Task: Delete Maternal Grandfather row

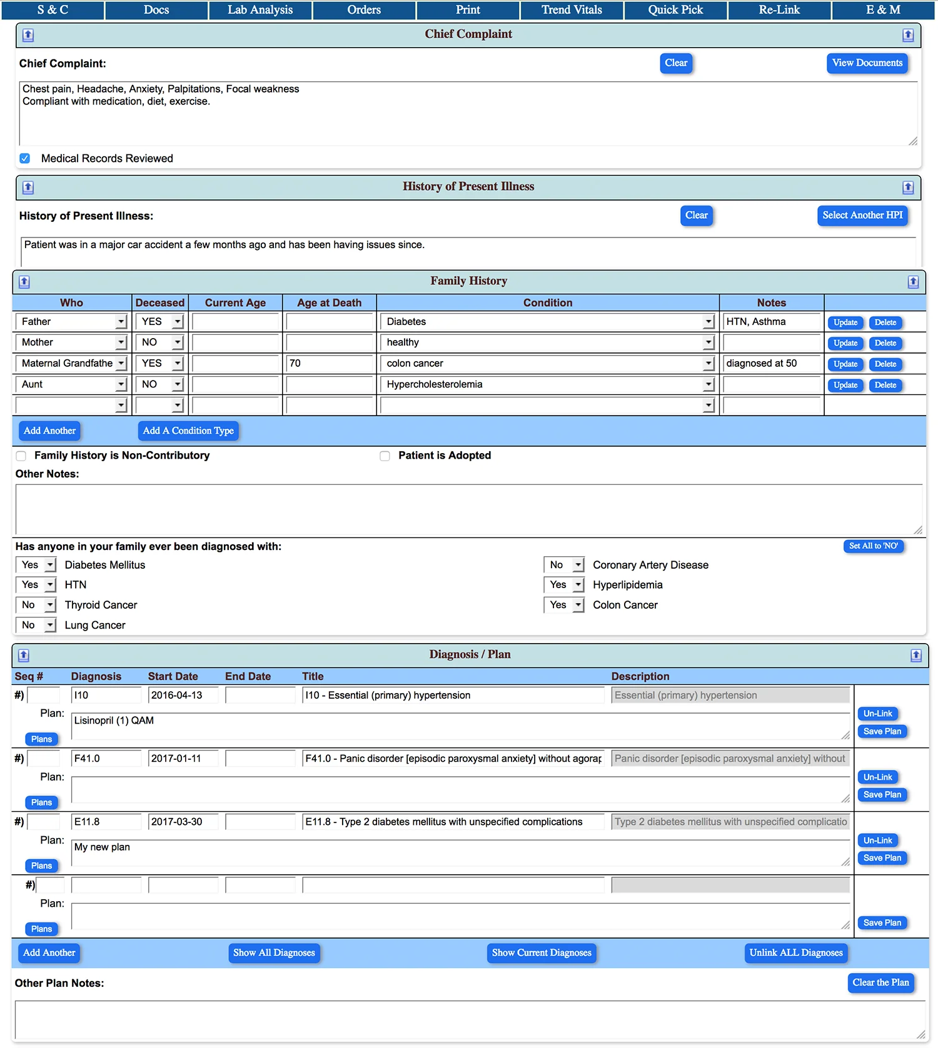Action: 885,364
